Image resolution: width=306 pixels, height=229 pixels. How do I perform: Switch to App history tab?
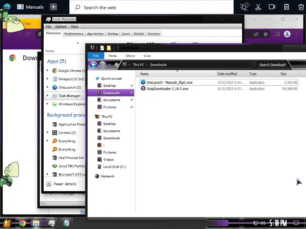click(x=95, y=34)
